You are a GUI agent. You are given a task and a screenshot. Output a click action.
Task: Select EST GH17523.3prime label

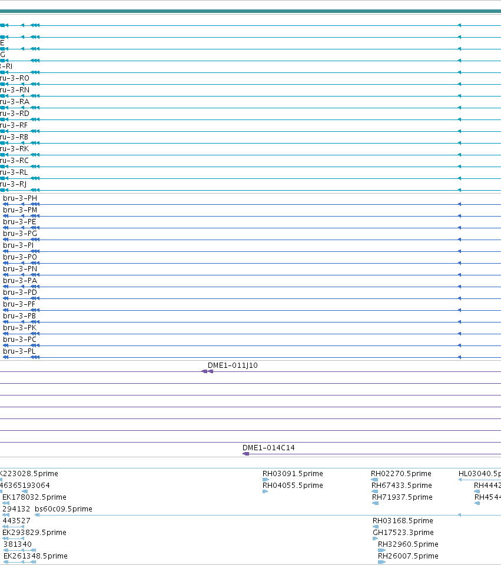[x=403, y=533]
